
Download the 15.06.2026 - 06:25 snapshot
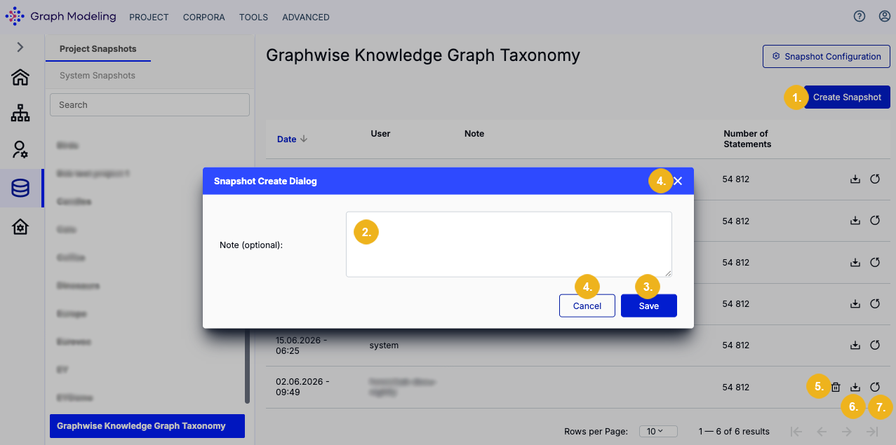click(855, 345)
